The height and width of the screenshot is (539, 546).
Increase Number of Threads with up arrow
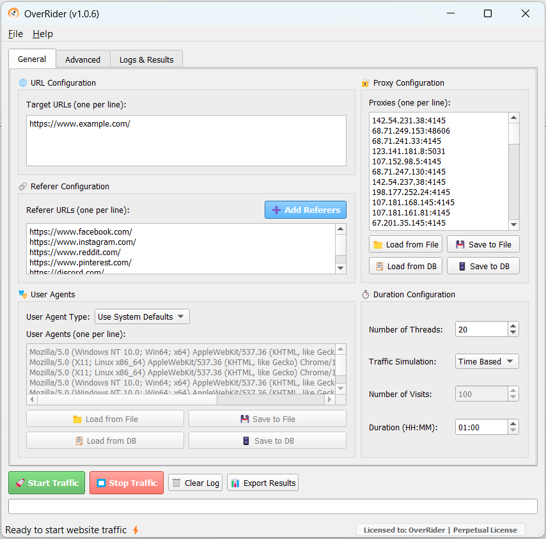pyautogui.click(x=513, y=326)
